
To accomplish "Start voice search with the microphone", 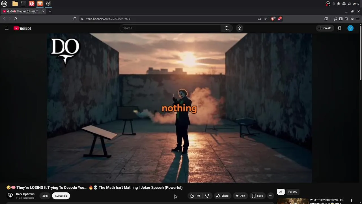I will [x=240, y=28].
